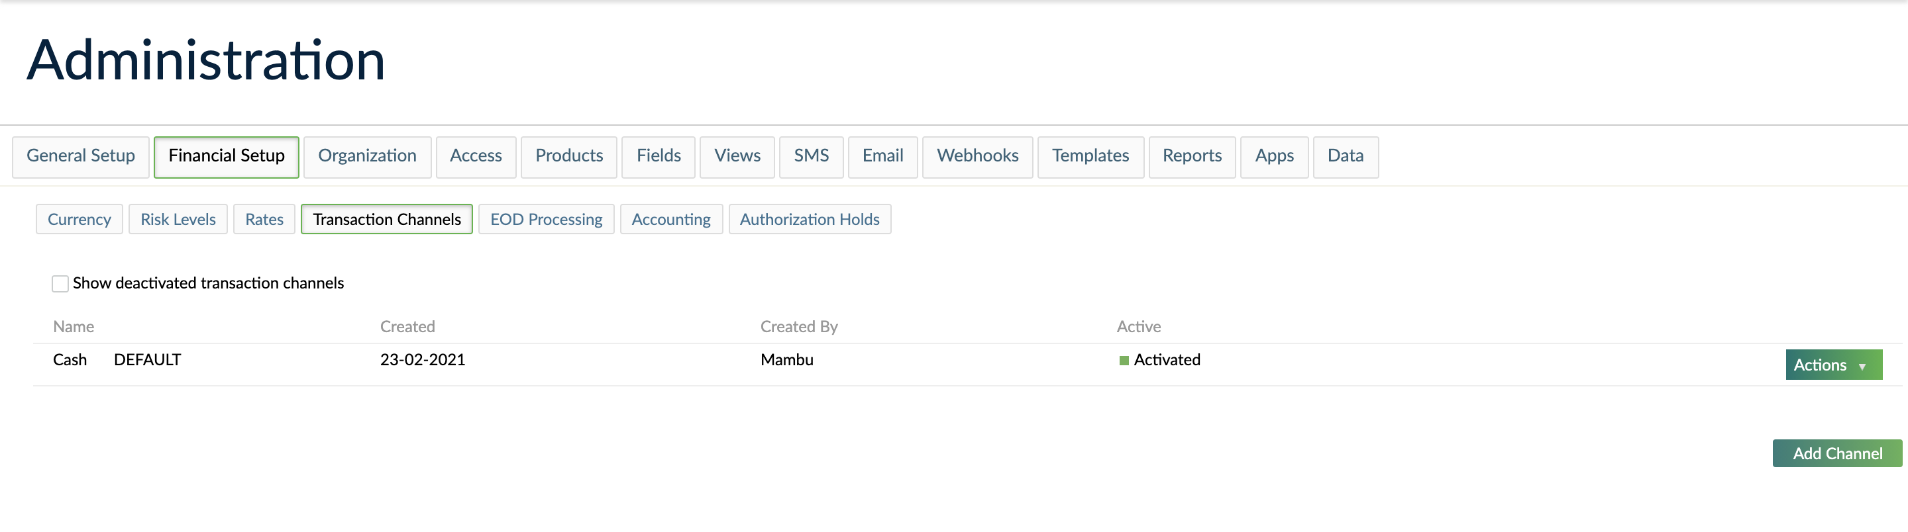Open the Rates sub-tab
This screenshot has height=532, width=1908.
click(264, 219)
